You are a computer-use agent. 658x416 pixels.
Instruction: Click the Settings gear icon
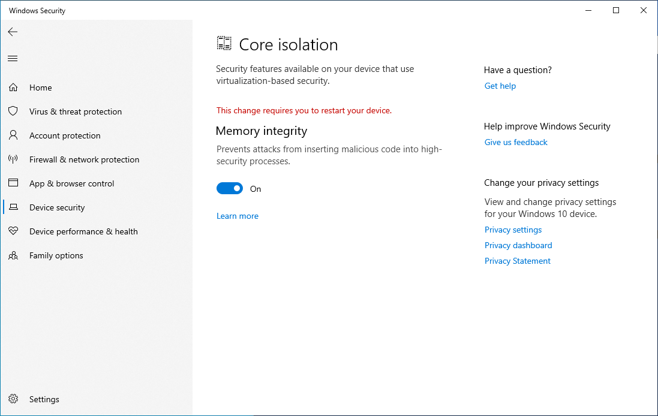click(x=13, y=399)
